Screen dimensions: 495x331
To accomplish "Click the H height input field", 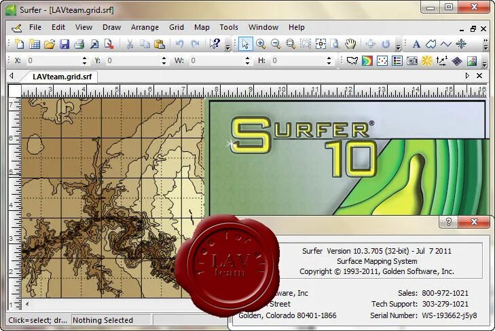I will pyautogui.click(x=298, y=60).
